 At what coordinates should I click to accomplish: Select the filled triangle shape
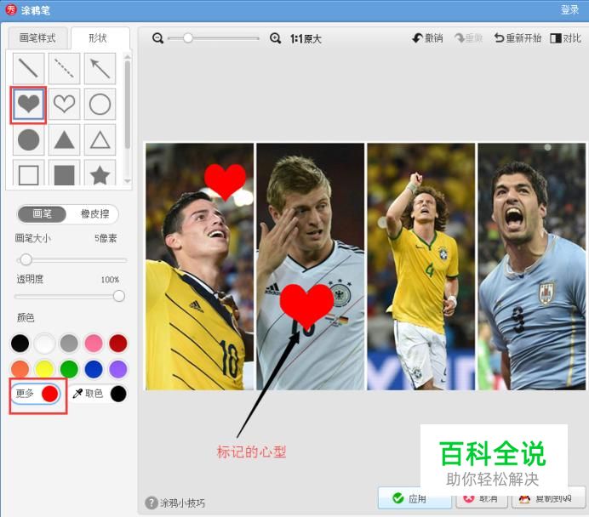(64, 140)
